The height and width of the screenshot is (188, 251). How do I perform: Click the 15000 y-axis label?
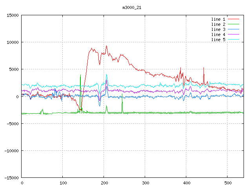13,15
